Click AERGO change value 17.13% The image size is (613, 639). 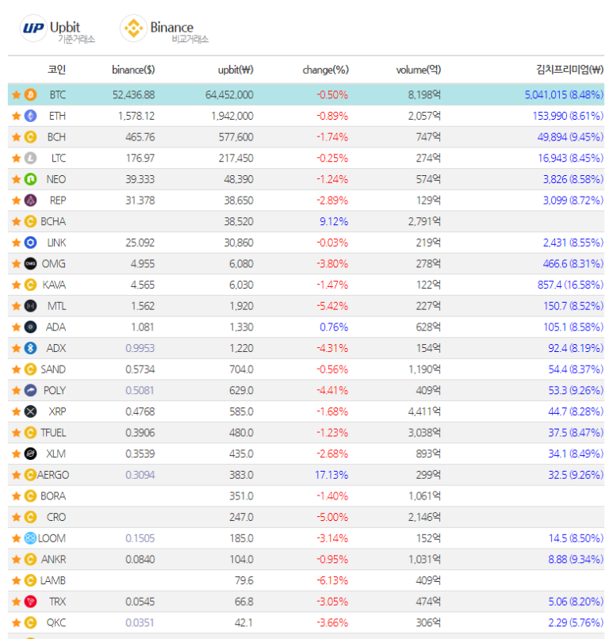[x=331, y=475]
